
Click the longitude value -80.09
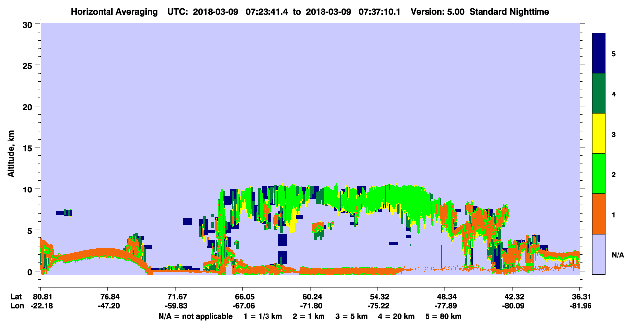click(x=512, y=306)
